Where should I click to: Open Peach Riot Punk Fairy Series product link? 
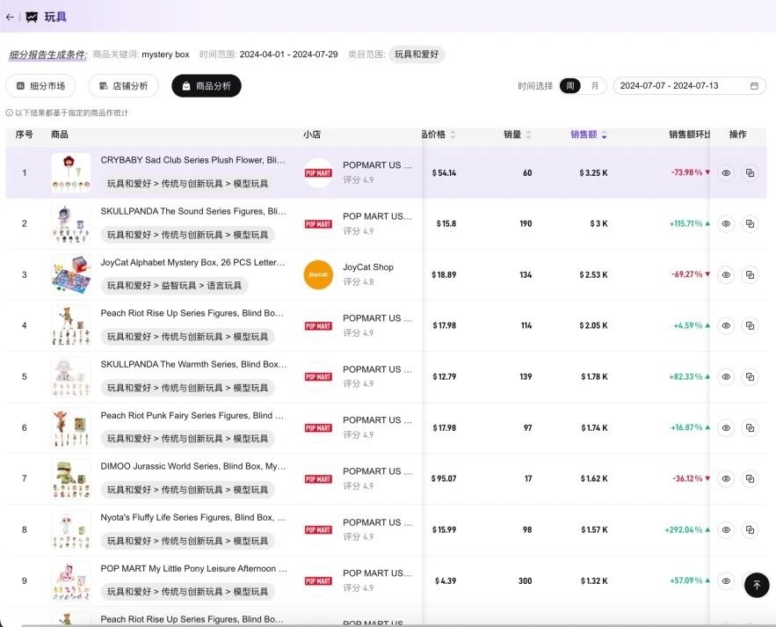coord(192,415)
